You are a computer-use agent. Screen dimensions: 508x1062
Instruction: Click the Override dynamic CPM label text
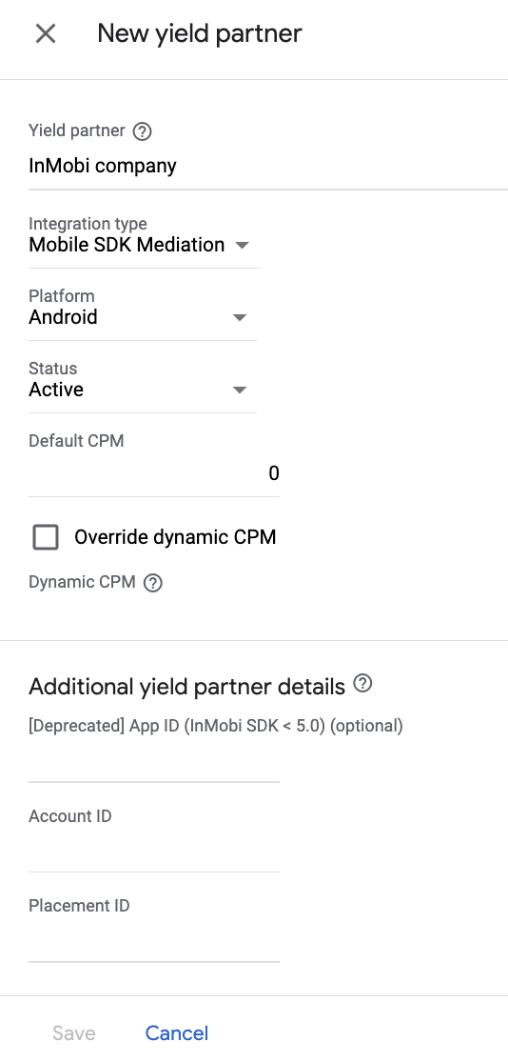(x=175, y=537)
